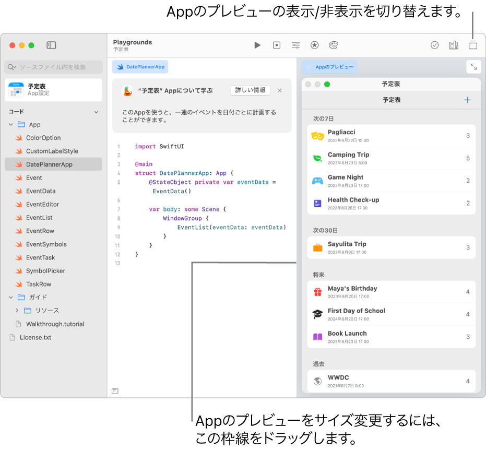Open the Health Check-up event
Screen dimensions: 486x450
point(391,203)
